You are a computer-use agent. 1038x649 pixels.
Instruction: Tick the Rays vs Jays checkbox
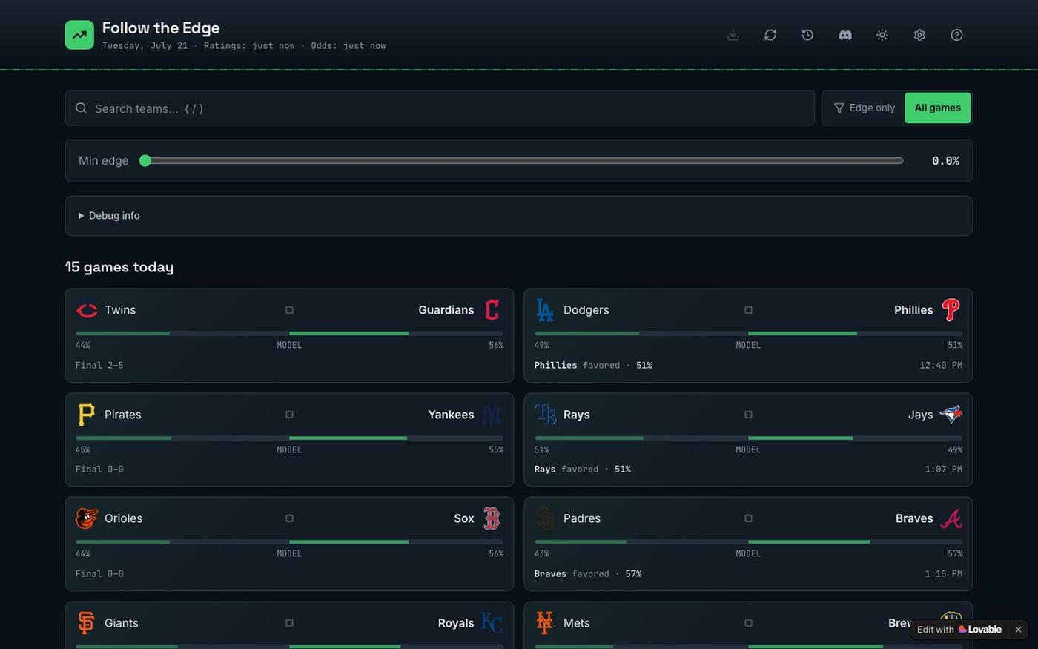748,415
